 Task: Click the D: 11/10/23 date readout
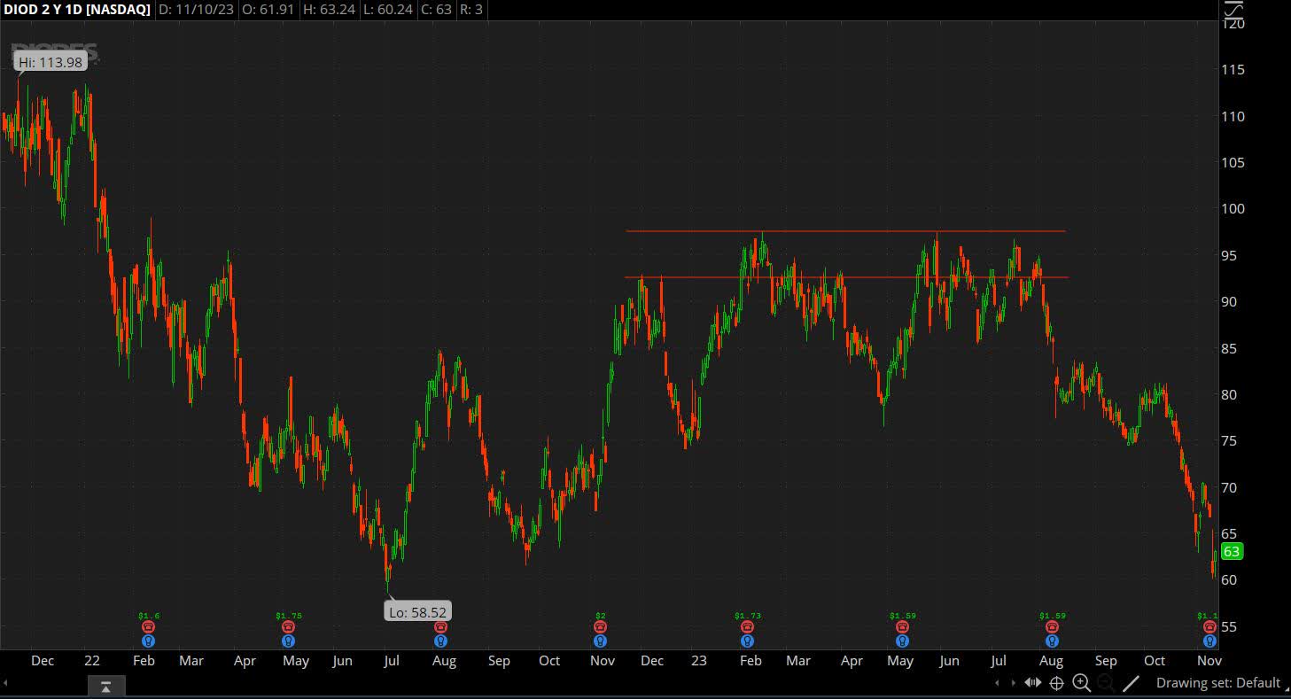197,10
